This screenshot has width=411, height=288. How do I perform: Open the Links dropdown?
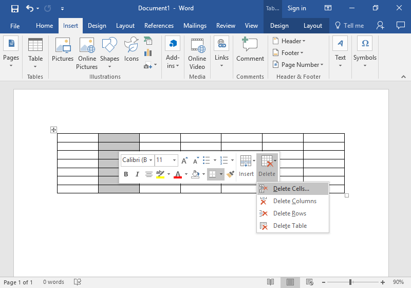click(x=222, y=52)
